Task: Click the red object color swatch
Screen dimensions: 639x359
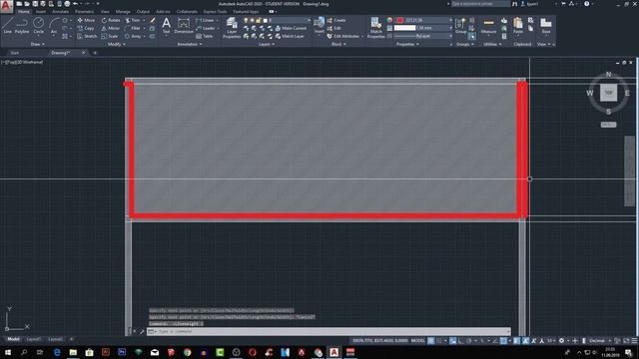Action: pos(400,20)
